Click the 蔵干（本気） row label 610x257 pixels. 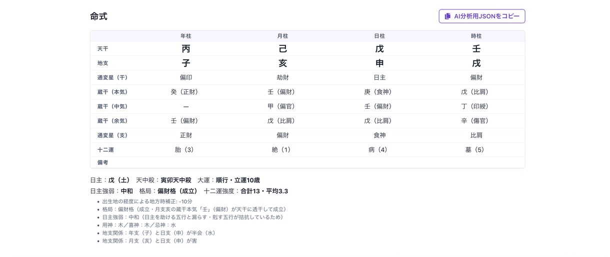(x=112, y=92)
